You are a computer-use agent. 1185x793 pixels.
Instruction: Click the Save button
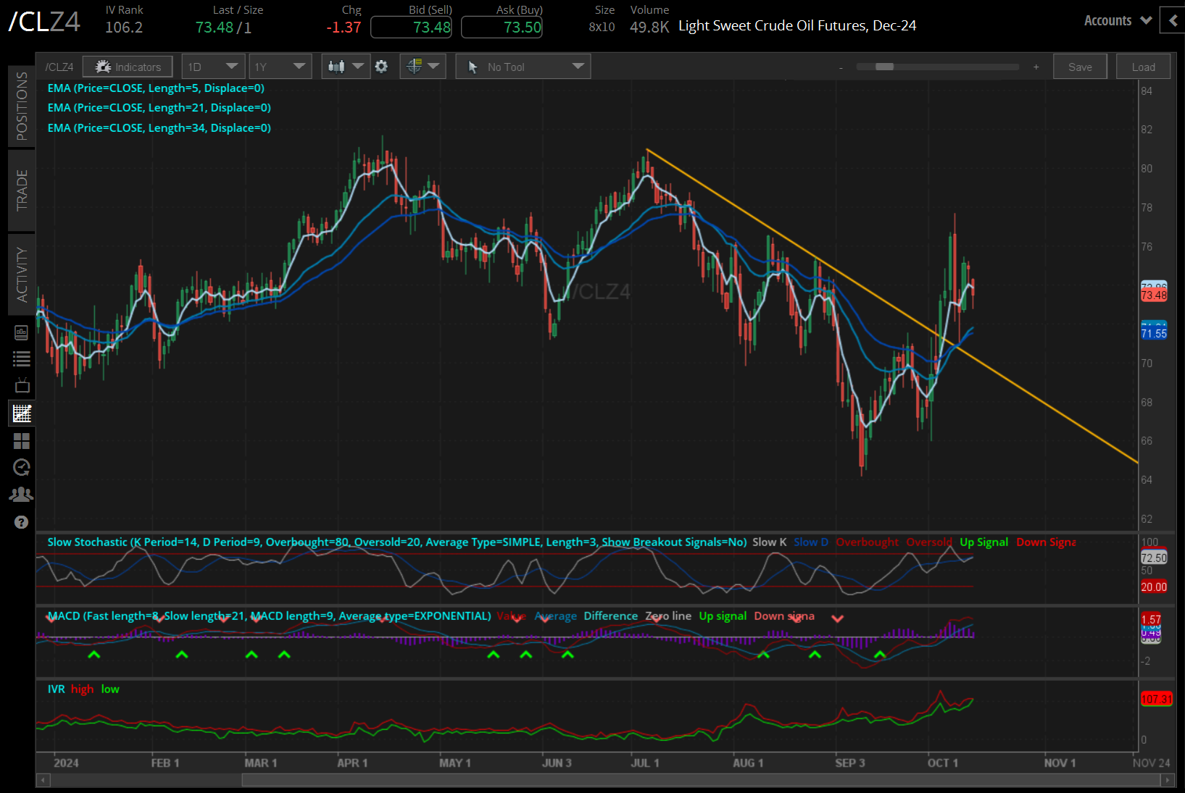pyautogui.click(x=1079, y=66)
